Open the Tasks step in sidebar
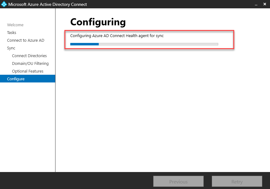This screenshot has width=270, height=189. click(11, 33)
